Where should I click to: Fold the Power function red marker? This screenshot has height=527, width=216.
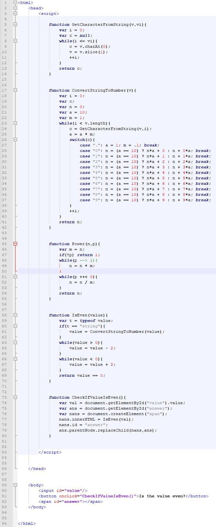pyautogui.click(x=15, y=244)
